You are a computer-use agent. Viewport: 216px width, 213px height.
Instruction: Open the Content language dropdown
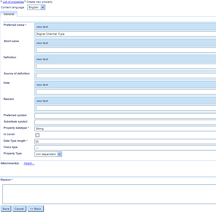[x=36, y=7]
